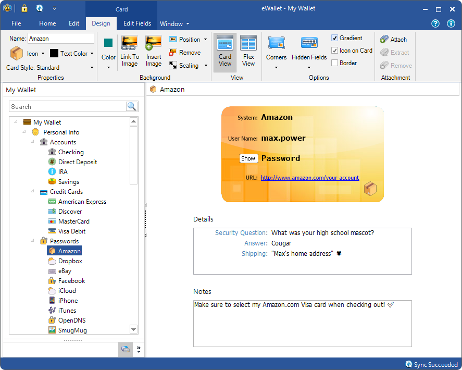Toggle the Gradient checkbox
The image size is (462, 370).
(x=334, y=38)
